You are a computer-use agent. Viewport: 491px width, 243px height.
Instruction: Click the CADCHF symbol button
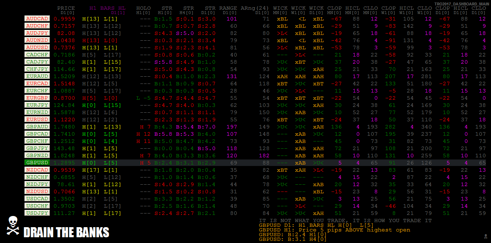click(37, 54)
